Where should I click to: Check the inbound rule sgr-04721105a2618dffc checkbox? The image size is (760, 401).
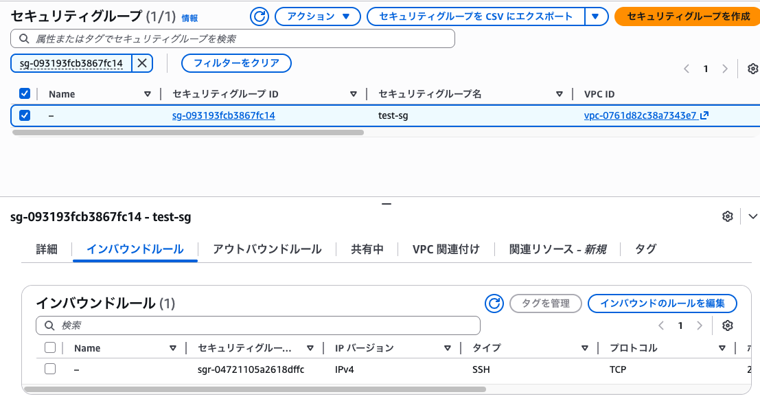coord(50,369)
